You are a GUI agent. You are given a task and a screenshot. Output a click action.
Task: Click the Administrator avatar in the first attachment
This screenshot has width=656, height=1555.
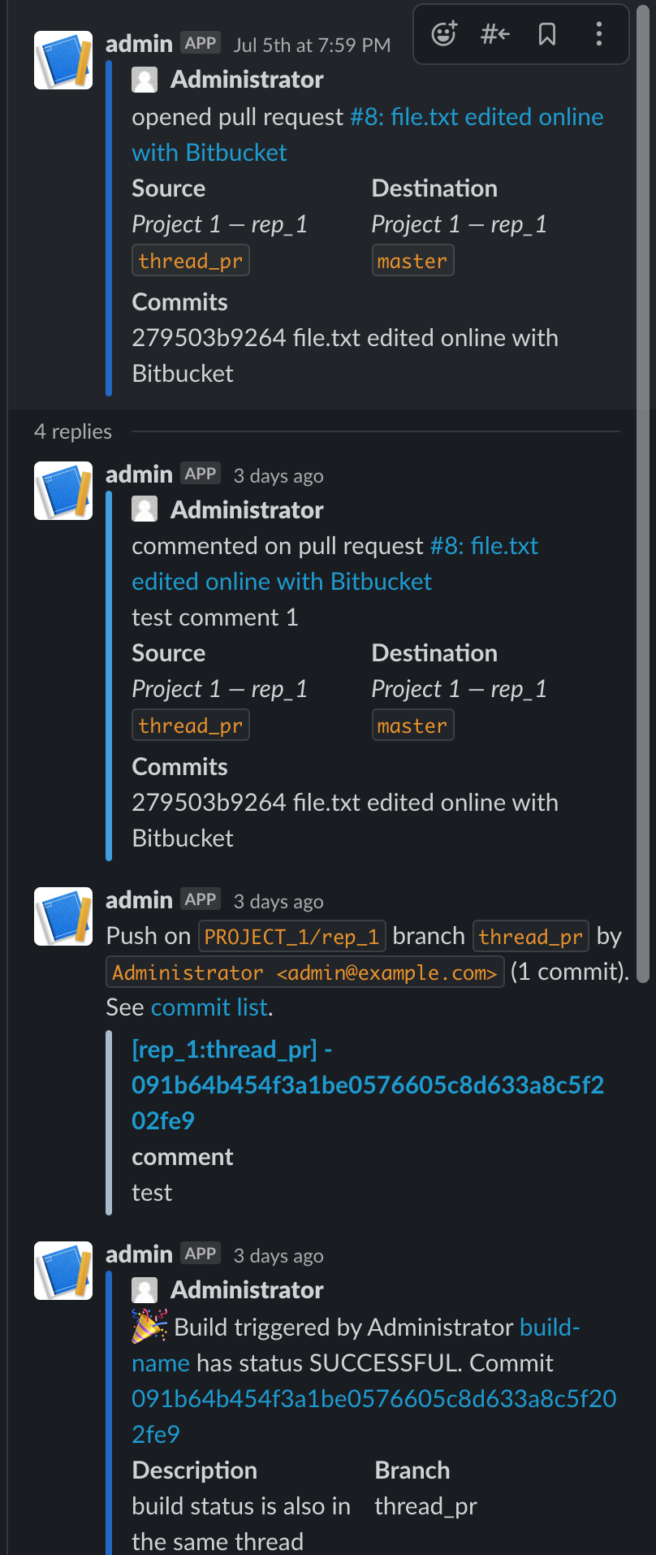click(x=145, y=80)
